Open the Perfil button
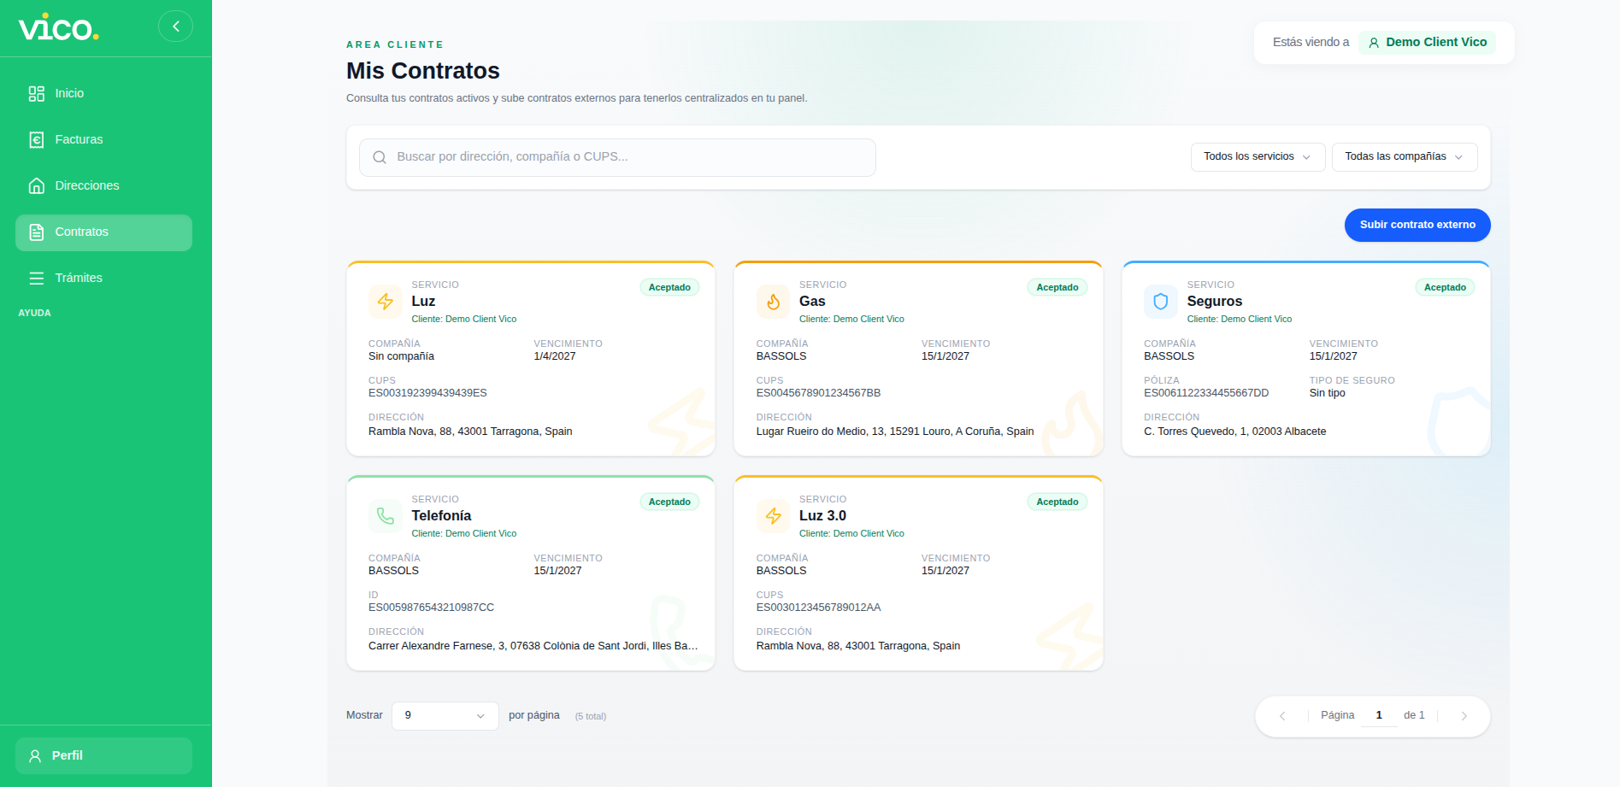 103,756
